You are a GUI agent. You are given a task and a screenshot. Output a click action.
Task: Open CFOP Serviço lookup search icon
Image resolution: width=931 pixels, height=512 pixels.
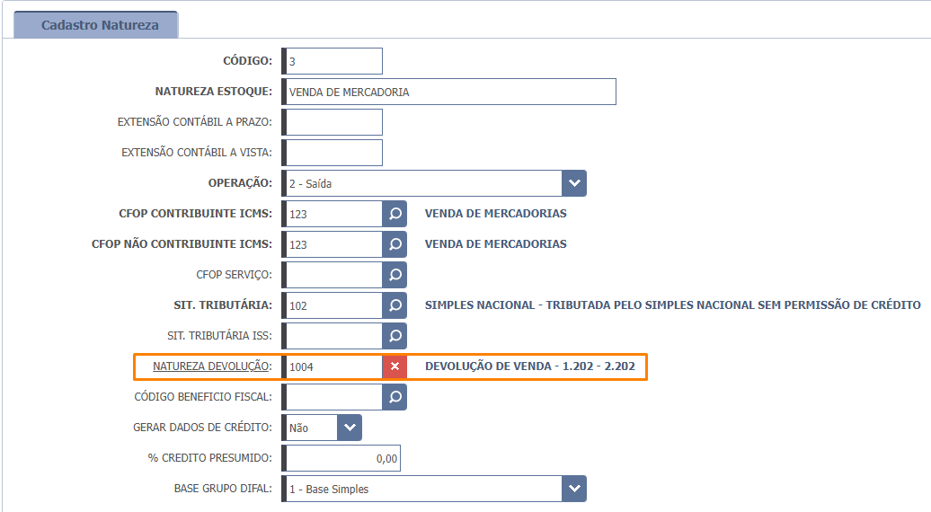[395, 275]
